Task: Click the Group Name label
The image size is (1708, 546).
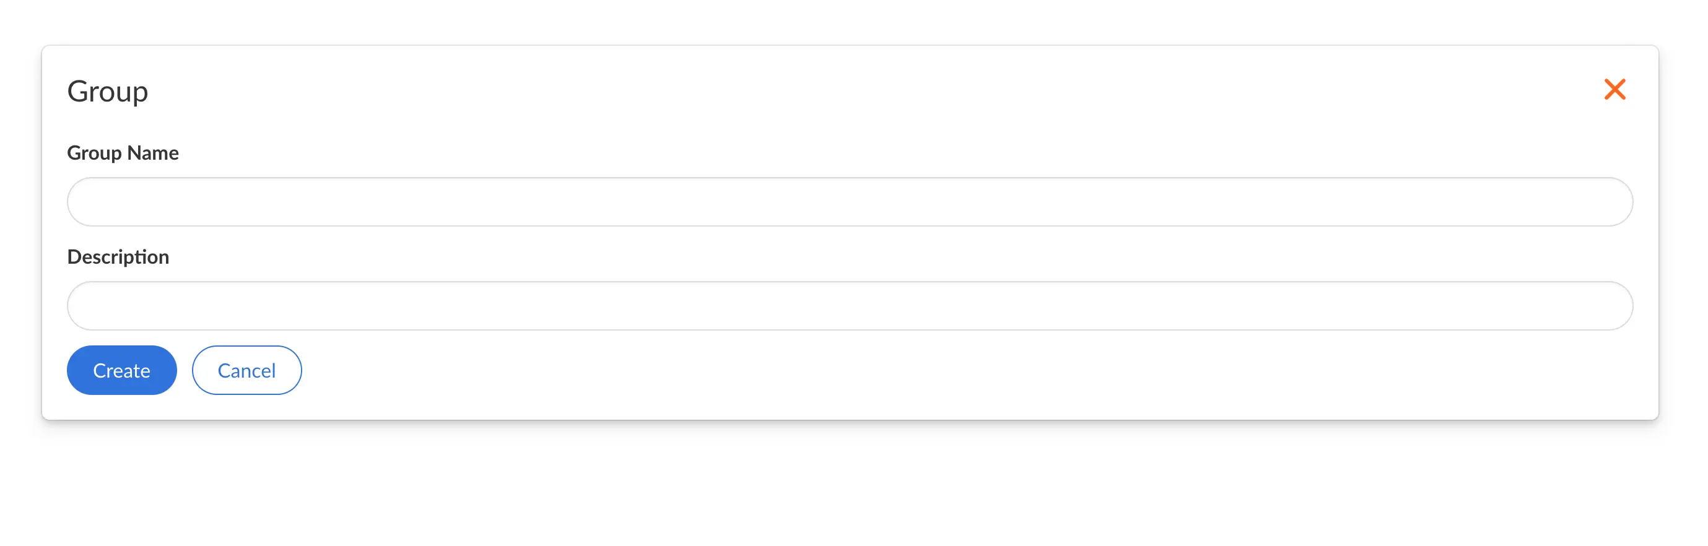Action: (123, 153)
